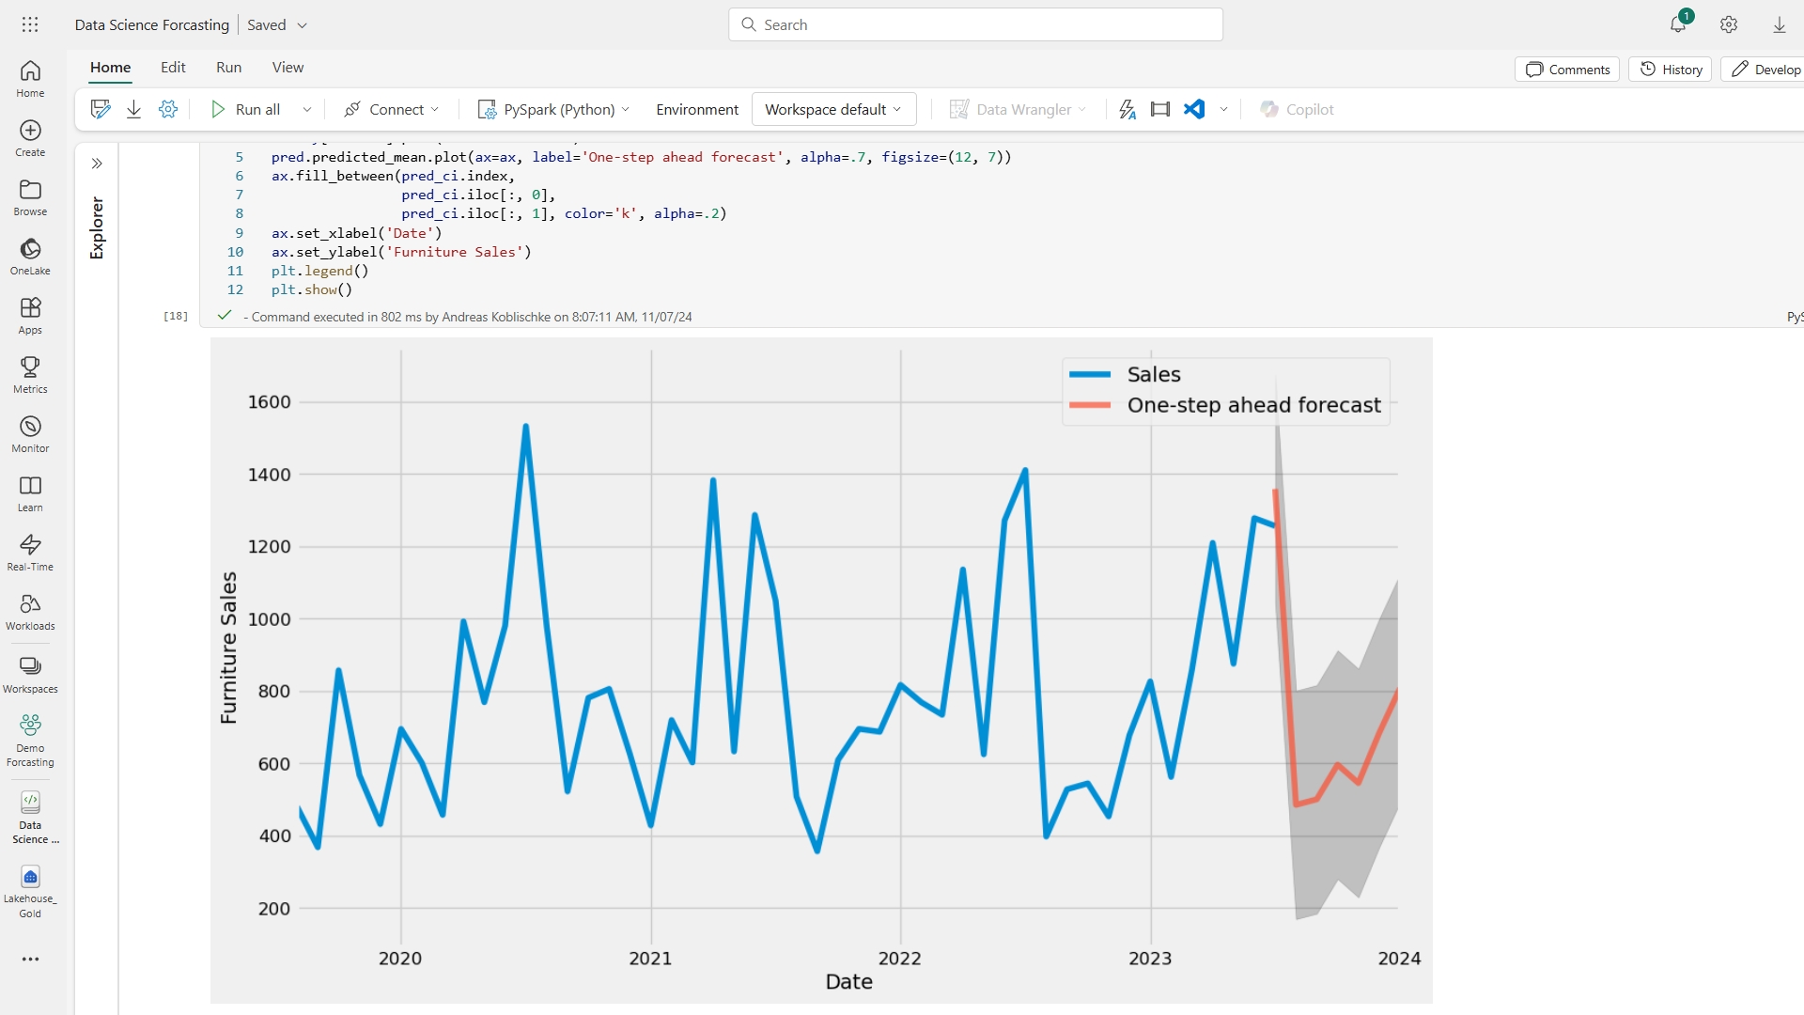
Task: Launch Copilot from the notebook toolbar
Action: tap(1297, 109)
